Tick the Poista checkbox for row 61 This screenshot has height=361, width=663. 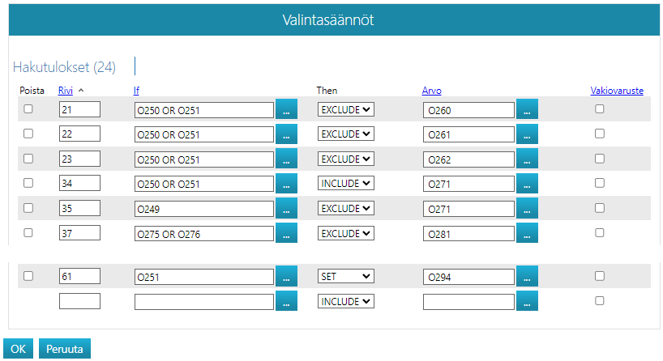tap(28, 276)
